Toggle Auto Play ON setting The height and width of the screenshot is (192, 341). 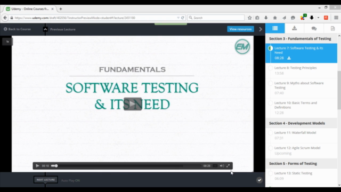[70, 180]
